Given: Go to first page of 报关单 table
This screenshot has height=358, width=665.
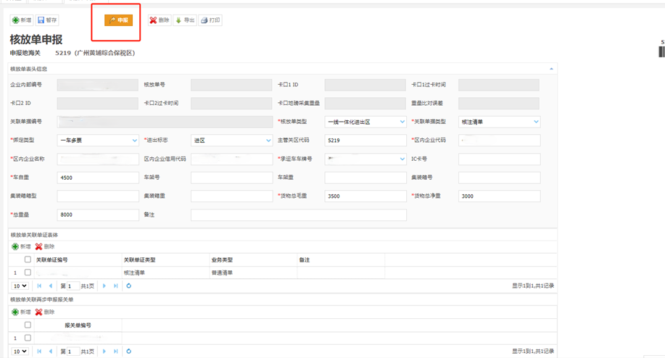Looking at the screenshot, I should tap(39, 351).
